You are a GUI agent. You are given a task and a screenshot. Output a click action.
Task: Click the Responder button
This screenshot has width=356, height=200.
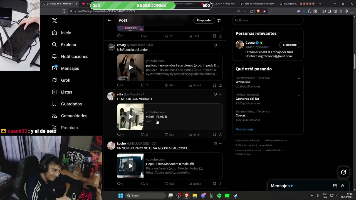pyautogui.click(x=204, y=20)
